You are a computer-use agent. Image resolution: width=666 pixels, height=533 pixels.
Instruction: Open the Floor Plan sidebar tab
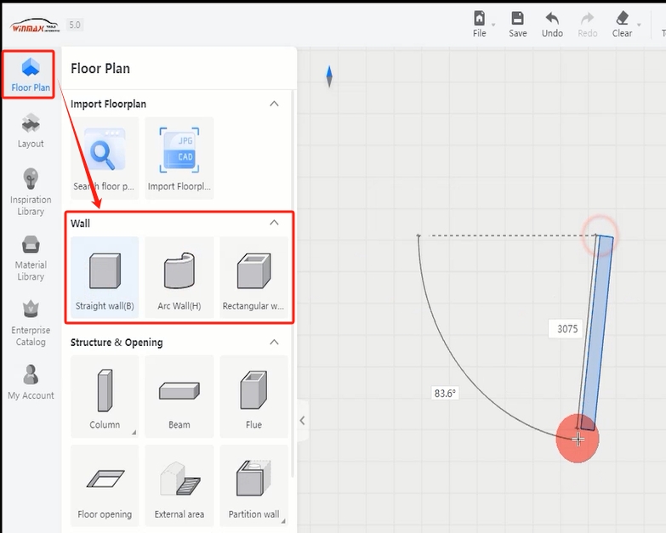click(x=30, y=75)
